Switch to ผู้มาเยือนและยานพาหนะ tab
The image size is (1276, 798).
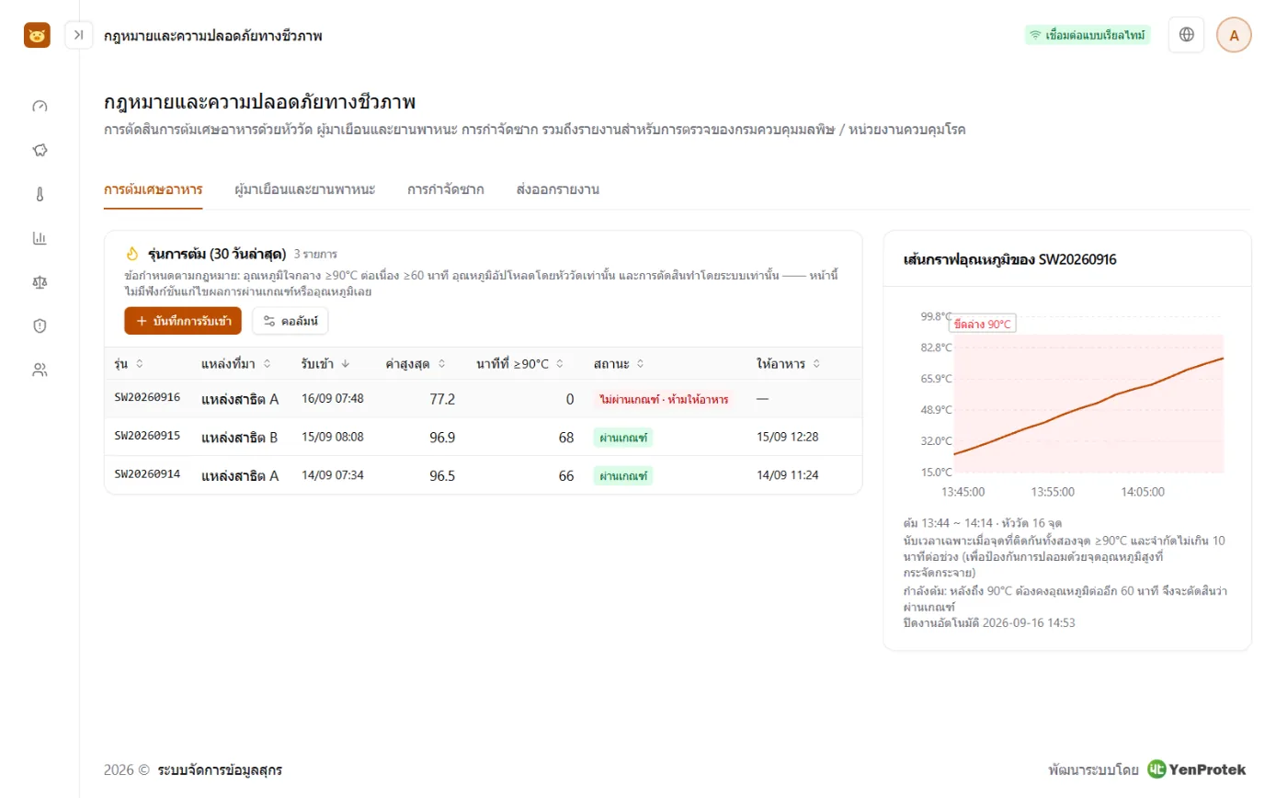click(x=305, y=189)
